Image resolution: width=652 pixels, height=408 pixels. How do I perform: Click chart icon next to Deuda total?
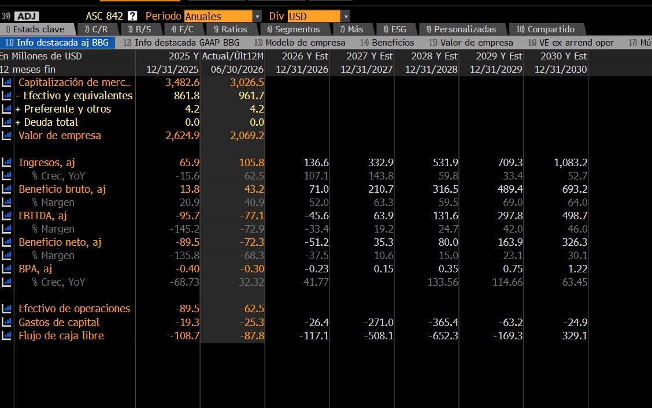tap(7, 122)
